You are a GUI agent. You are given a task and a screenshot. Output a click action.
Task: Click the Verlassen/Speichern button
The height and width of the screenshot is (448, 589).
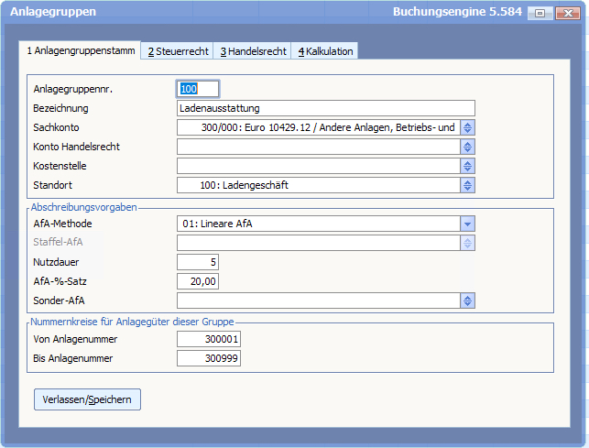point(87,399)
